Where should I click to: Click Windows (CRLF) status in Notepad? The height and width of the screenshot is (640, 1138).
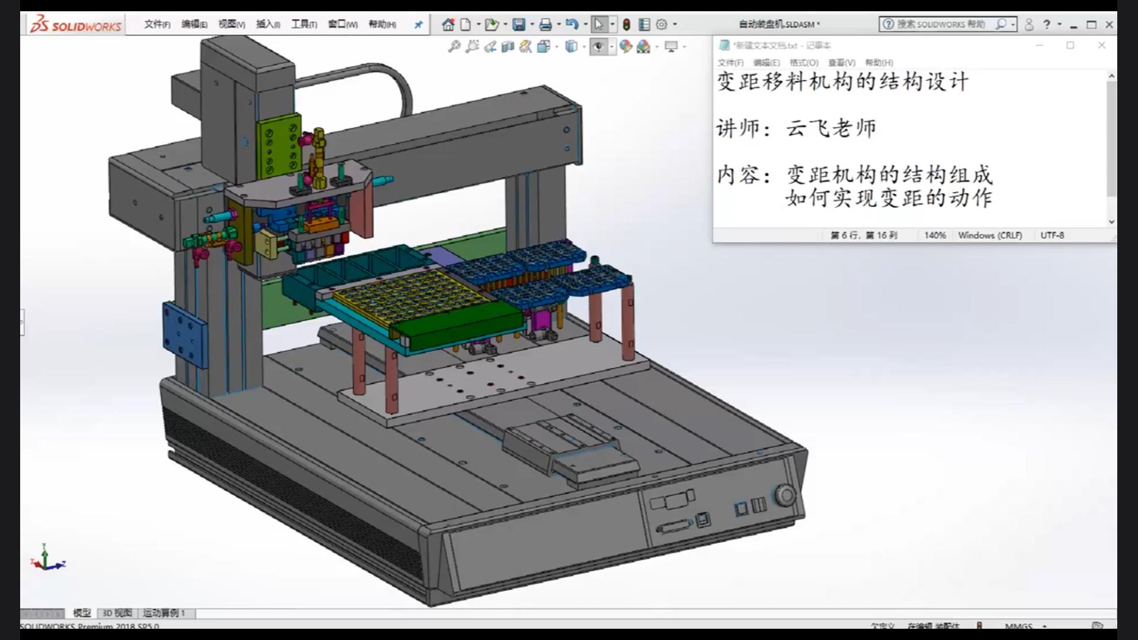990,235
